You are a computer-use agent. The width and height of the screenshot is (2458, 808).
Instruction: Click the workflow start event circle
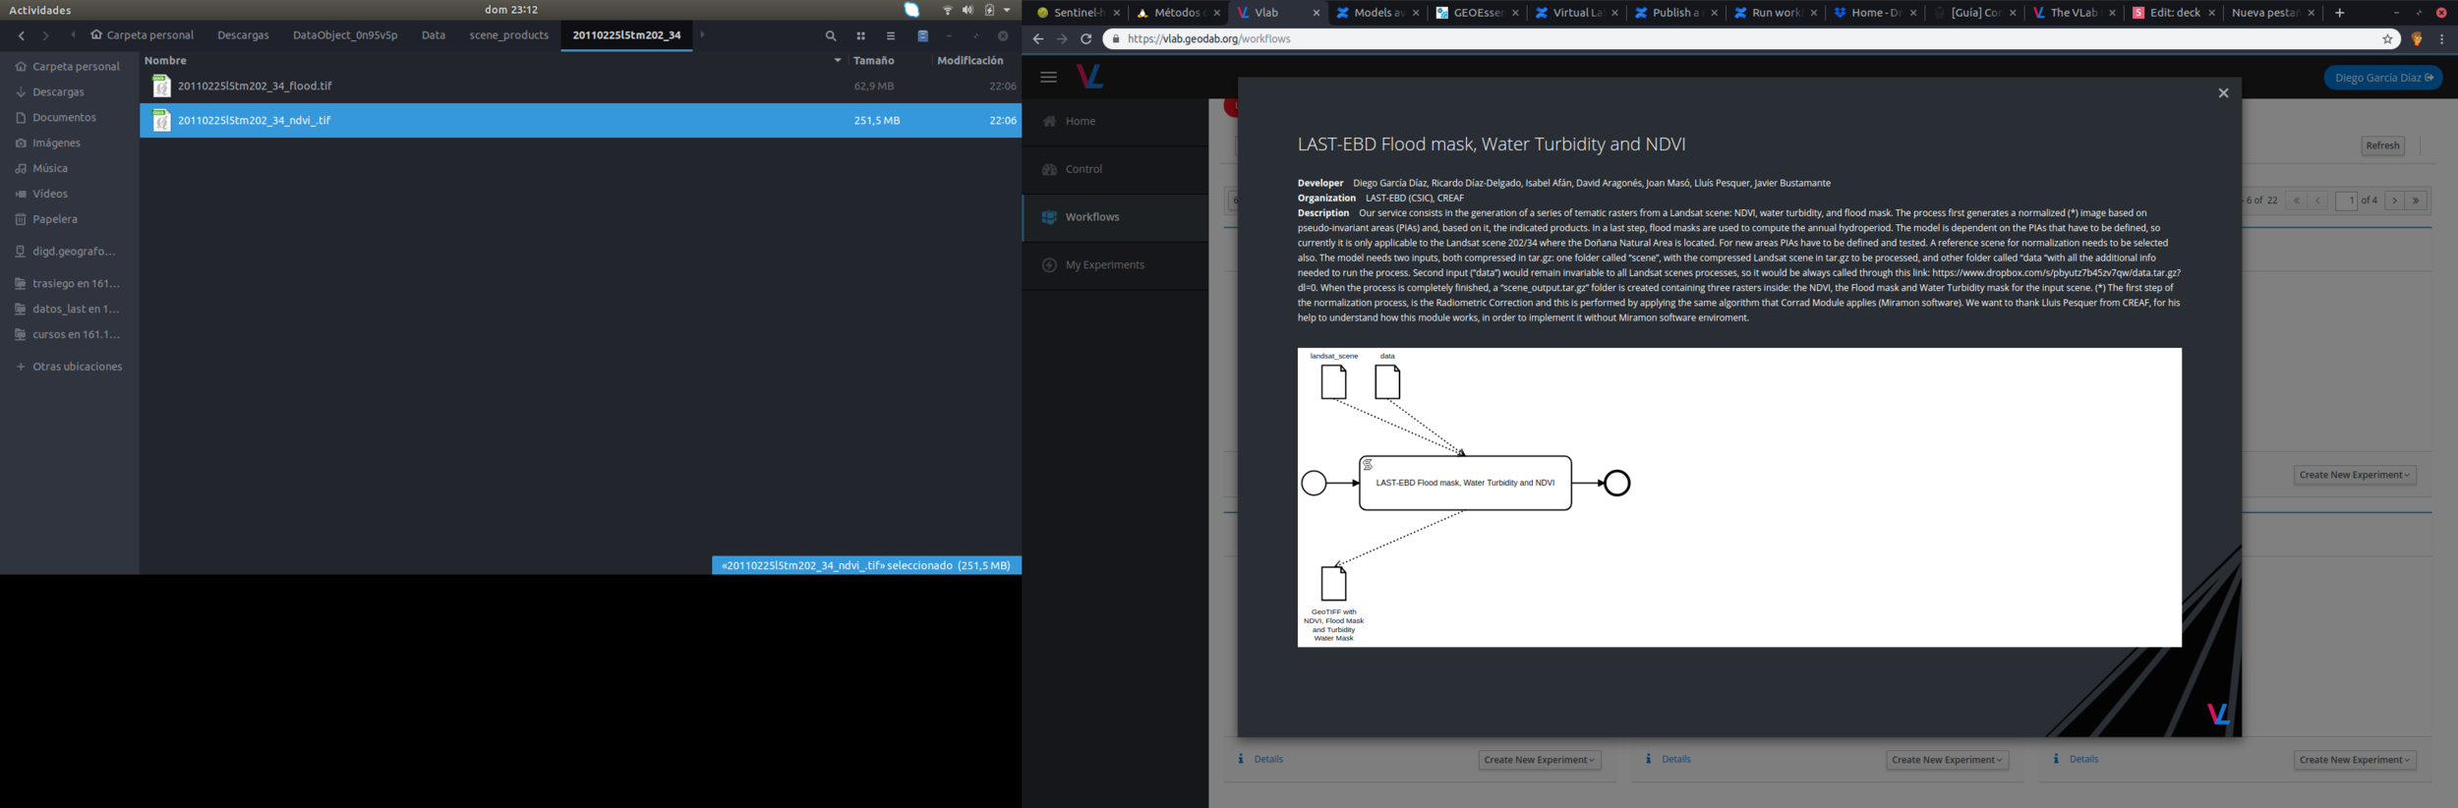pyautogui.click(x=1314, y=483)
